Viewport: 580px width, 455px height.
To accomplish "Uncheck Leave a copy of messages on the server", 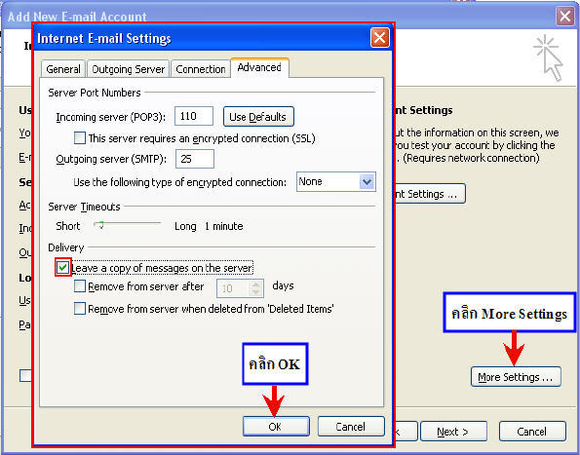I will (x=62, y=267).
